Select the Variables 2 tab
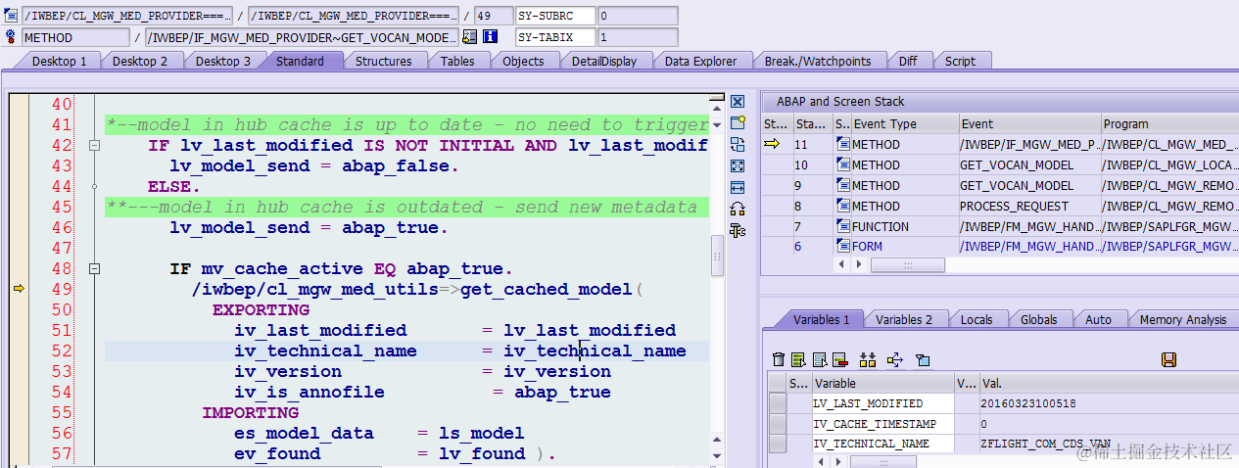This screenshot has width=1239, height=468. point(903,319)
